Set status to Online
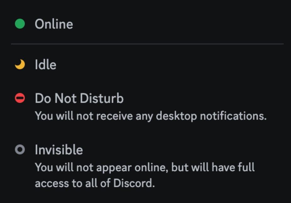The image size is (291, 203). coord(54,24)
